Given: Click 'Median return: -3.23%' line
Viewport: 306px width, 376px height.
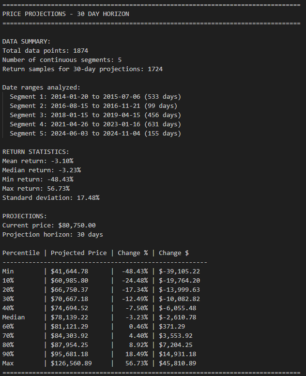Looking at the screenshot, I should (x=42, y=170).
